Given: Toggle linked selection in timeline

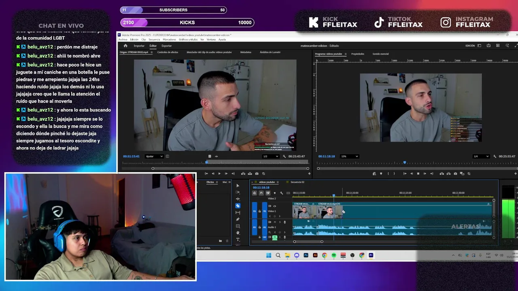Looking at the screenshot, I should pos(268,193).
